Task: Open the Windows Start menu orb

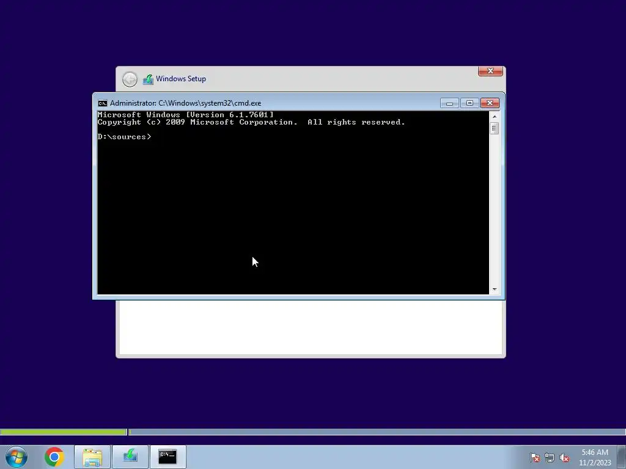Action: [17, 457]
